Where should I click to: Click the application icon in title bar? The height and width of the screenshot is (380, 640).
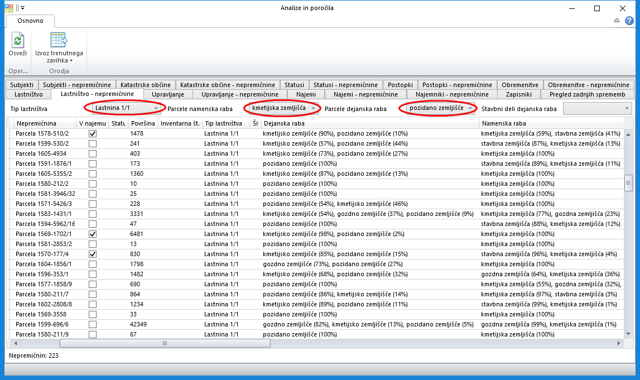click(x=8, y=8)
